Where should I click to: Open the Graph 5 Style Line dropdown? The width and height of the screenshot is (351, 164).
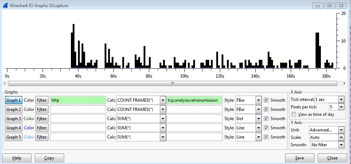coord(258,137)
